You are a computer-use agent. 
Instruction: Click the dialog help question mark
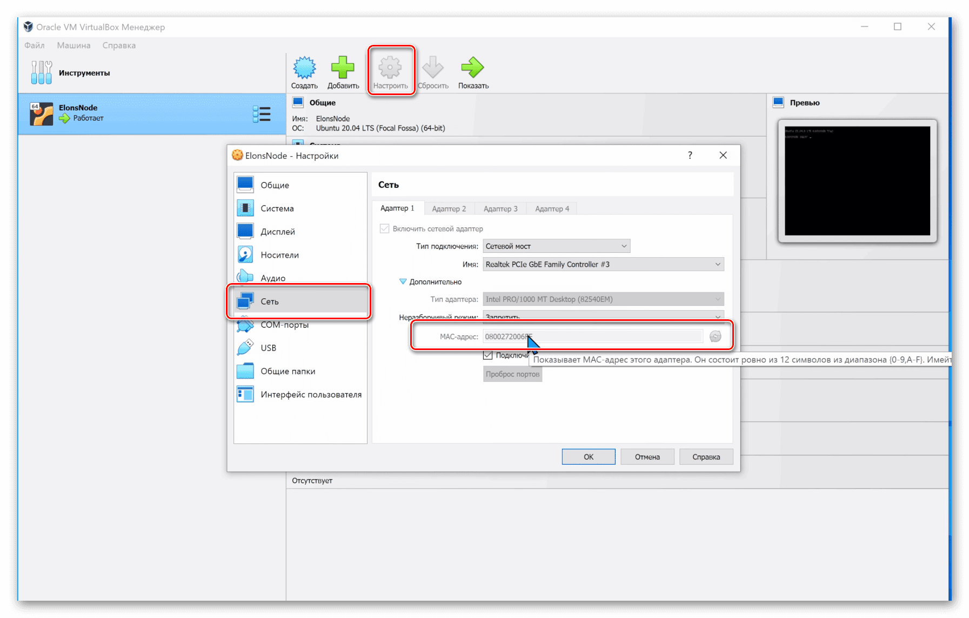click(690, 155)
